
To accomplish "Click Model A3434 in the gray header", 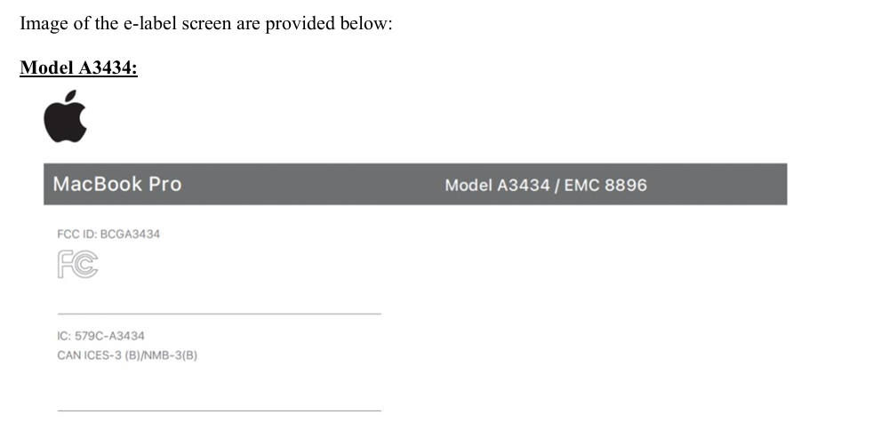I will pos(496,185).
